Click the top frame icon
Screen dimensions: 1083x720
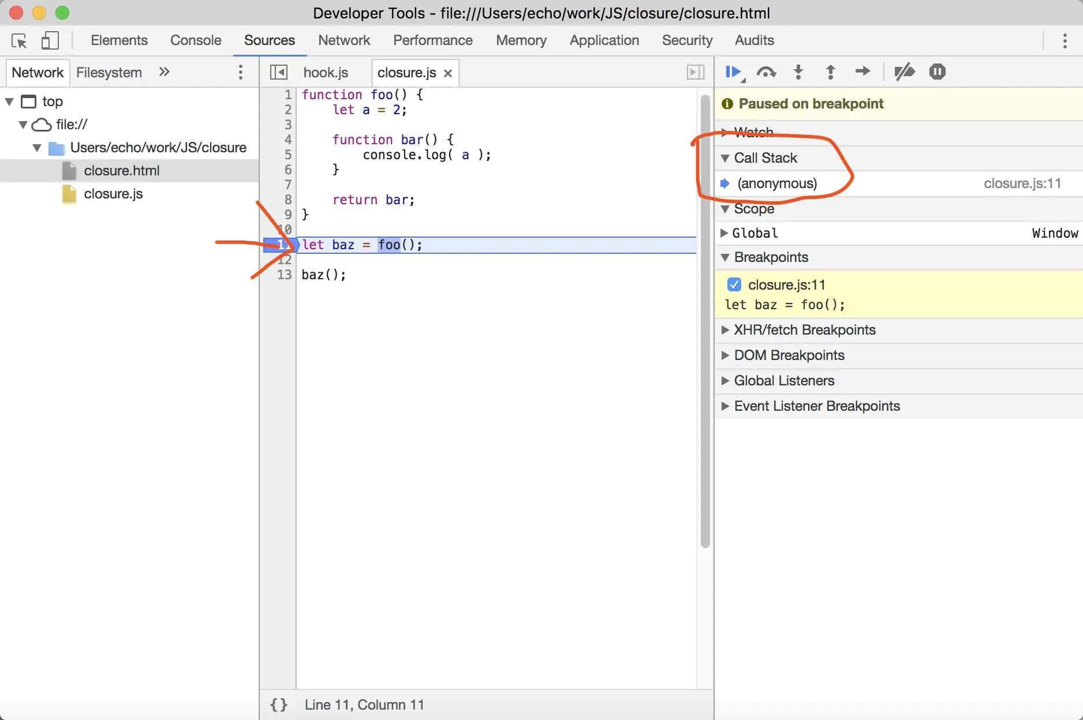[28, 102]
